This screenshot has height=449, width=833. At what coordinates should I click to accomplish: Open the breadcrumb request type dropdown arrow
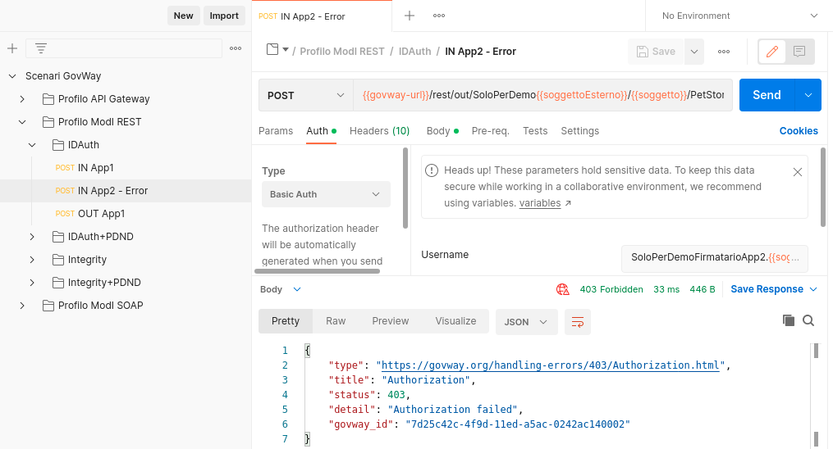coord(286,49)
